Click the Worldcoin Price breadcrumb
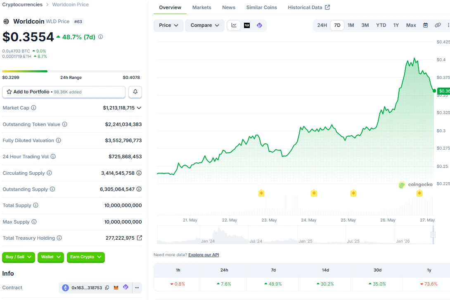Image resolution: width=450 pixels, height=300 pixels. click(70, 5)
